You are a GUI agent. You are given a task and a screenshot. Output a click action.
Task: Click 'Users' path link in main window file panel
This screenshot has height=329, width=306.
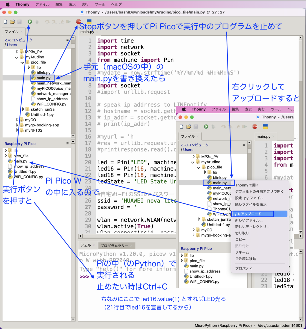pyautogui.click(x=12, y=45)
